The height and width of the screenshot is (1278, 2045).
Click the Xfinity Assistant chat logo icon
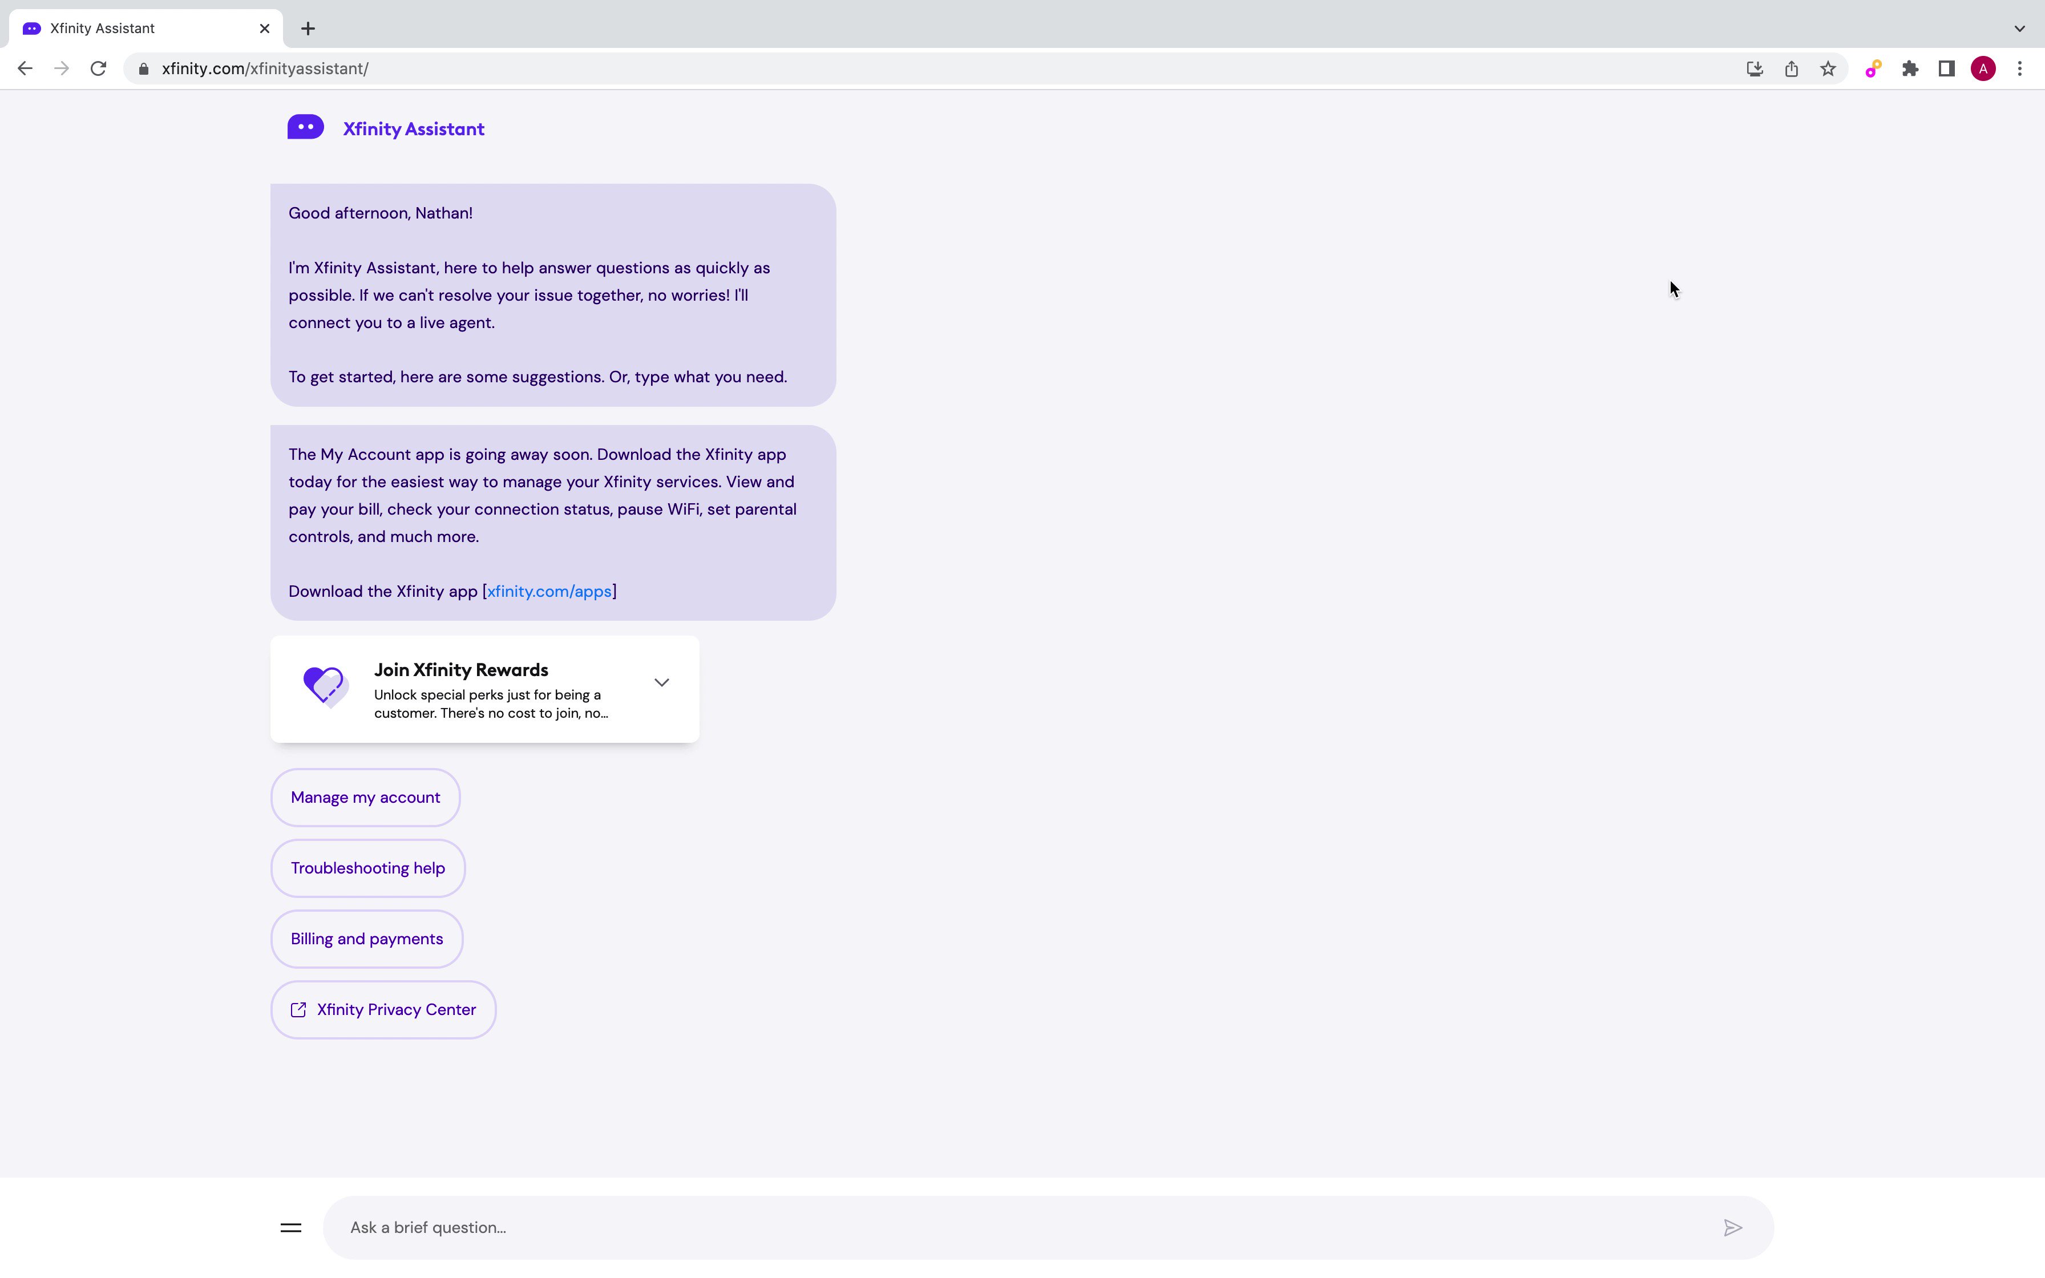tap(305, 128)
